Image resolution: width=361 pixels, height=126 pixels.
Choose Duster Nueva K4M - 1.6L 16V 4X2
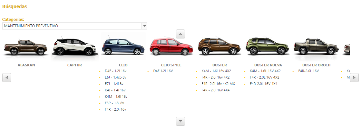point(265,71)
